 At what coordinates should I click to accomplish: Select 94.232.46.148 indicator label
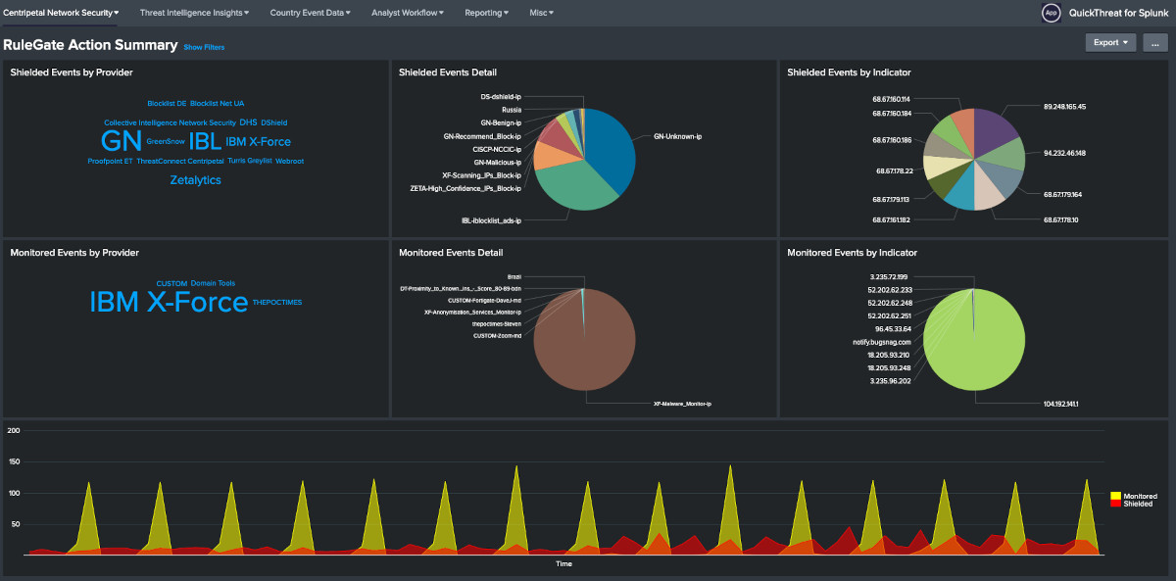1065,153
